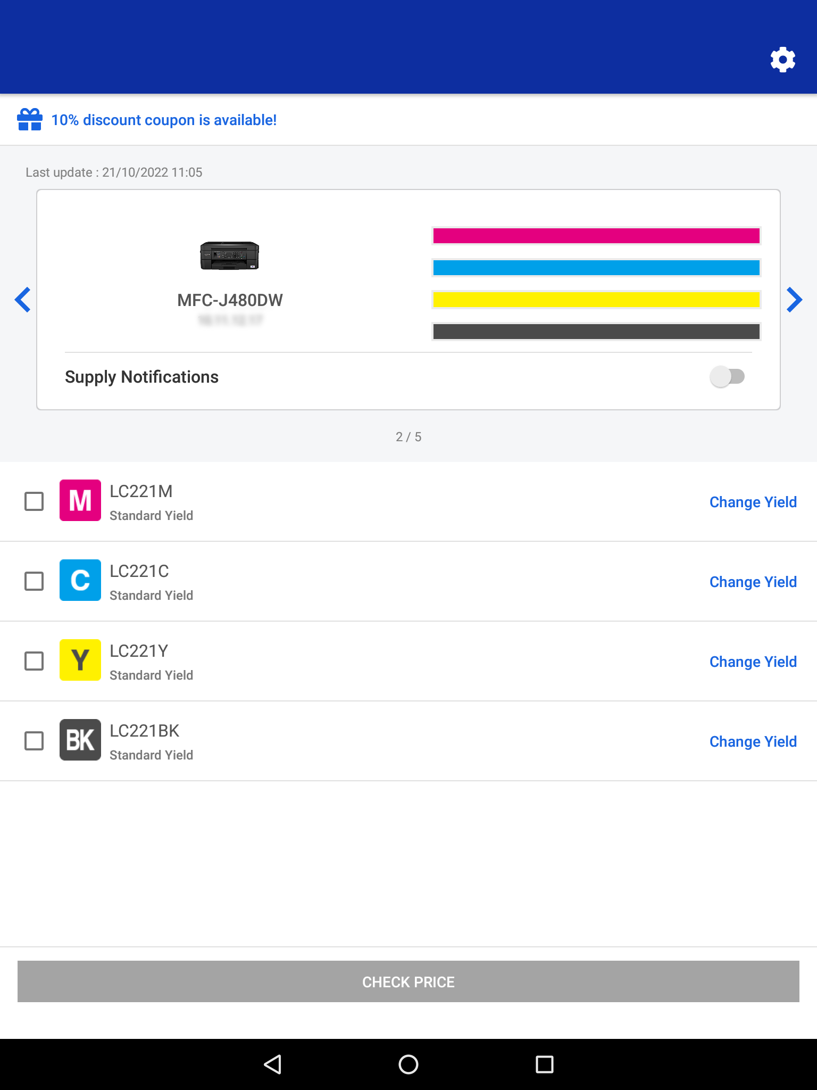Image resolution: width=817 pixels, height=1090 pixels.
Task: Tick the LC221BK cartridge checkbox
Action: point(34,741)
